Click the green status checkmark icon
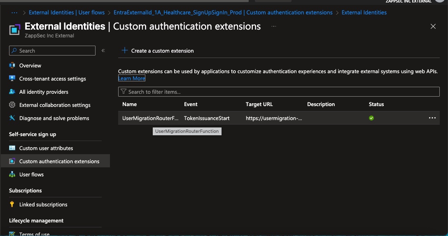The image size is (448, 236). pos(371,118)
